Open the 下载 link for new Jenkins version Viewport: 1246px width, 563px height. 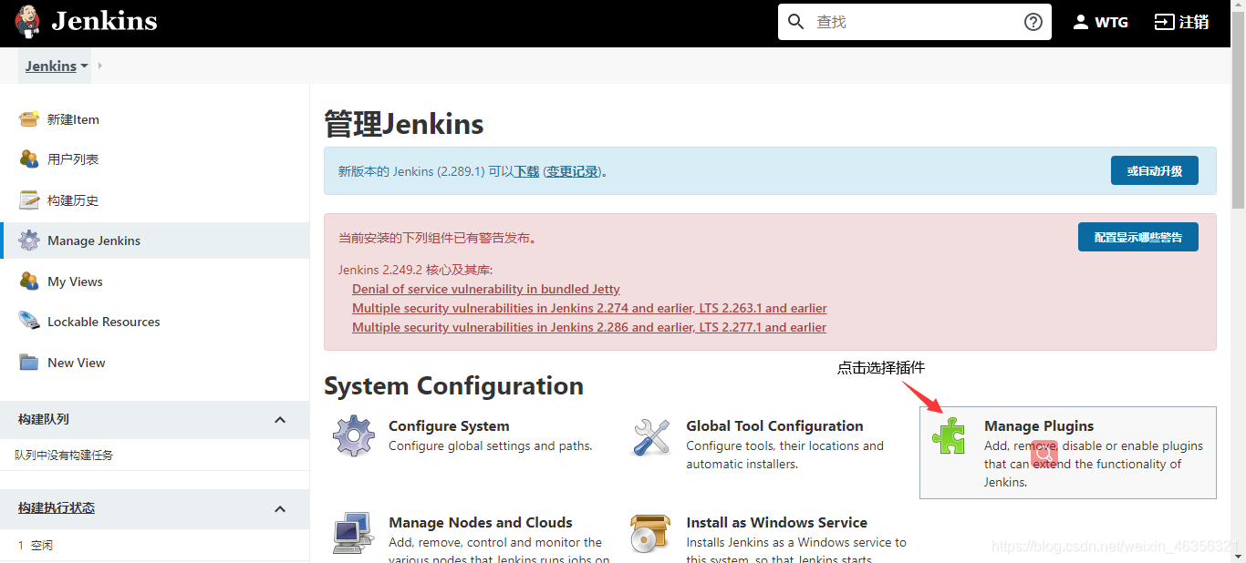click(527, 171)
